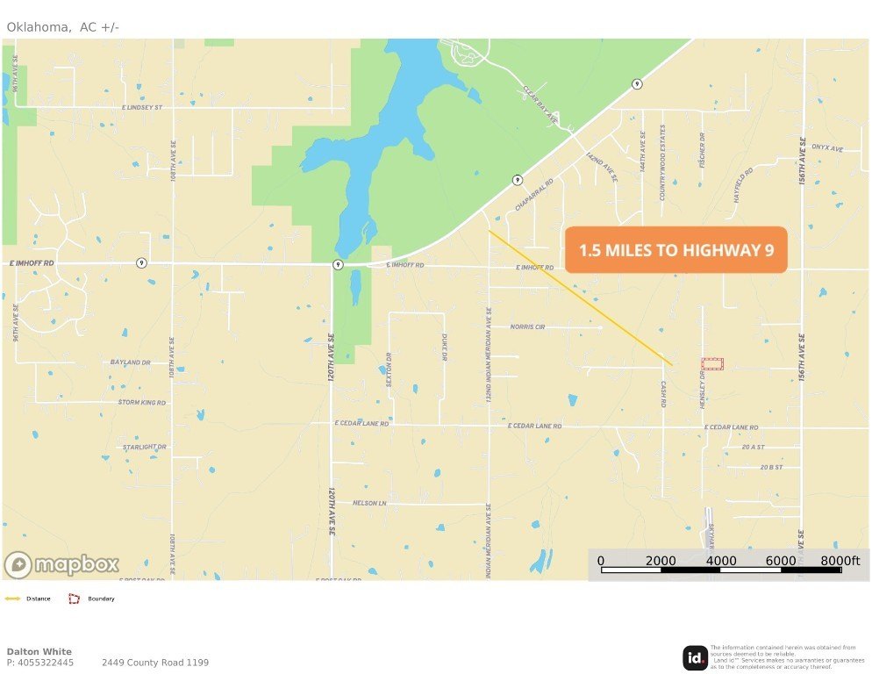This screenshot has width=872, height=674.
Task: Click the red dashed property boundary parcel
Action: click(x=712, y=364)
